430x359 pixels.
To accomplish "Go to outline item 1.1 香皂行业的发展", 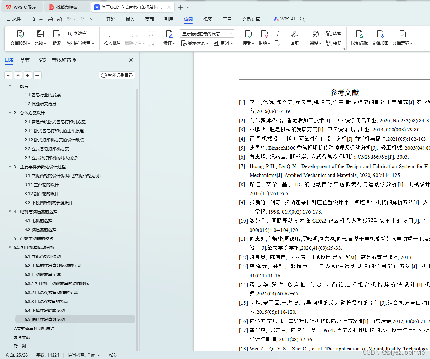I will (x=43, y=95).
